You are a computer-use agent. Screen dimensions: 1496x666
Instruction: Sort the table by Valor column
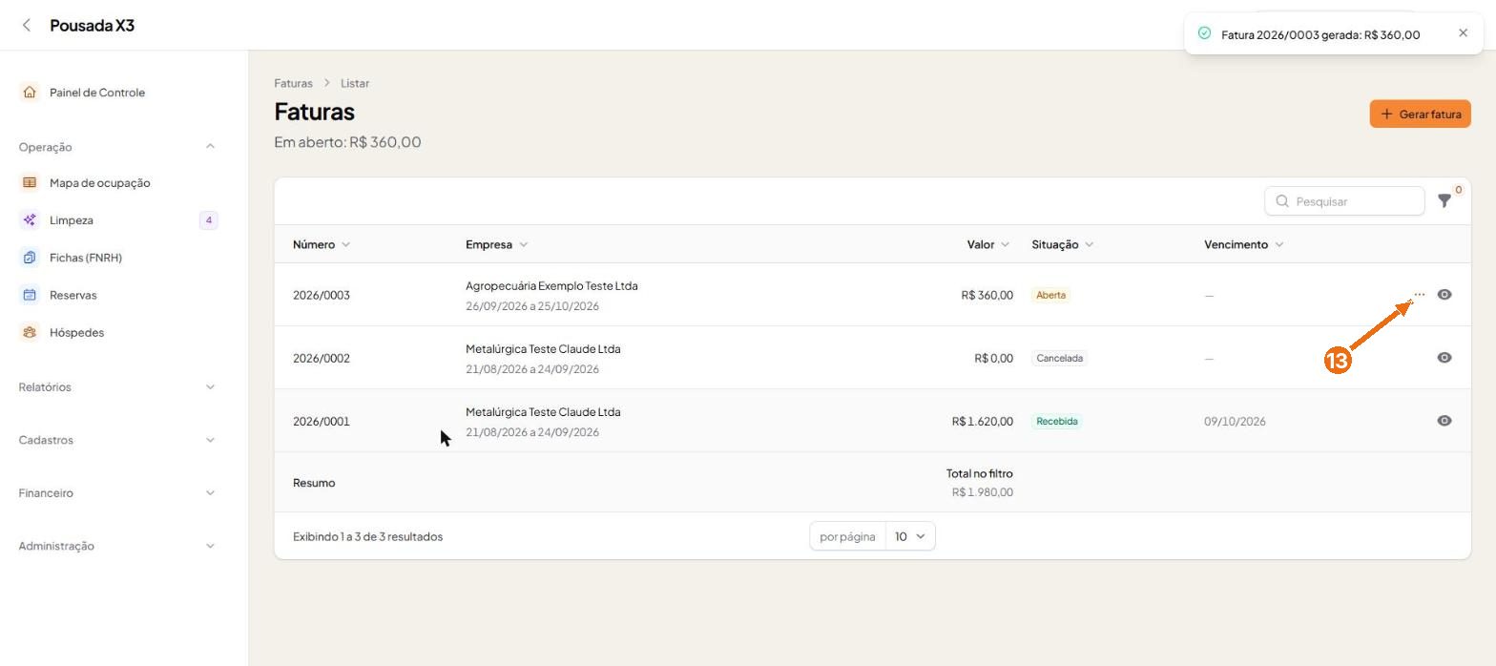coord(988,244)
